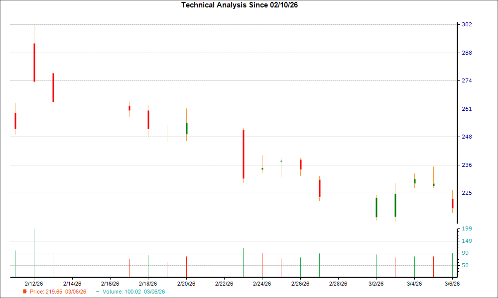Click the chart title Technical Analysis Since 02/10/26
This screenshot has height=298, width=498.
click(x=240, y=6)
